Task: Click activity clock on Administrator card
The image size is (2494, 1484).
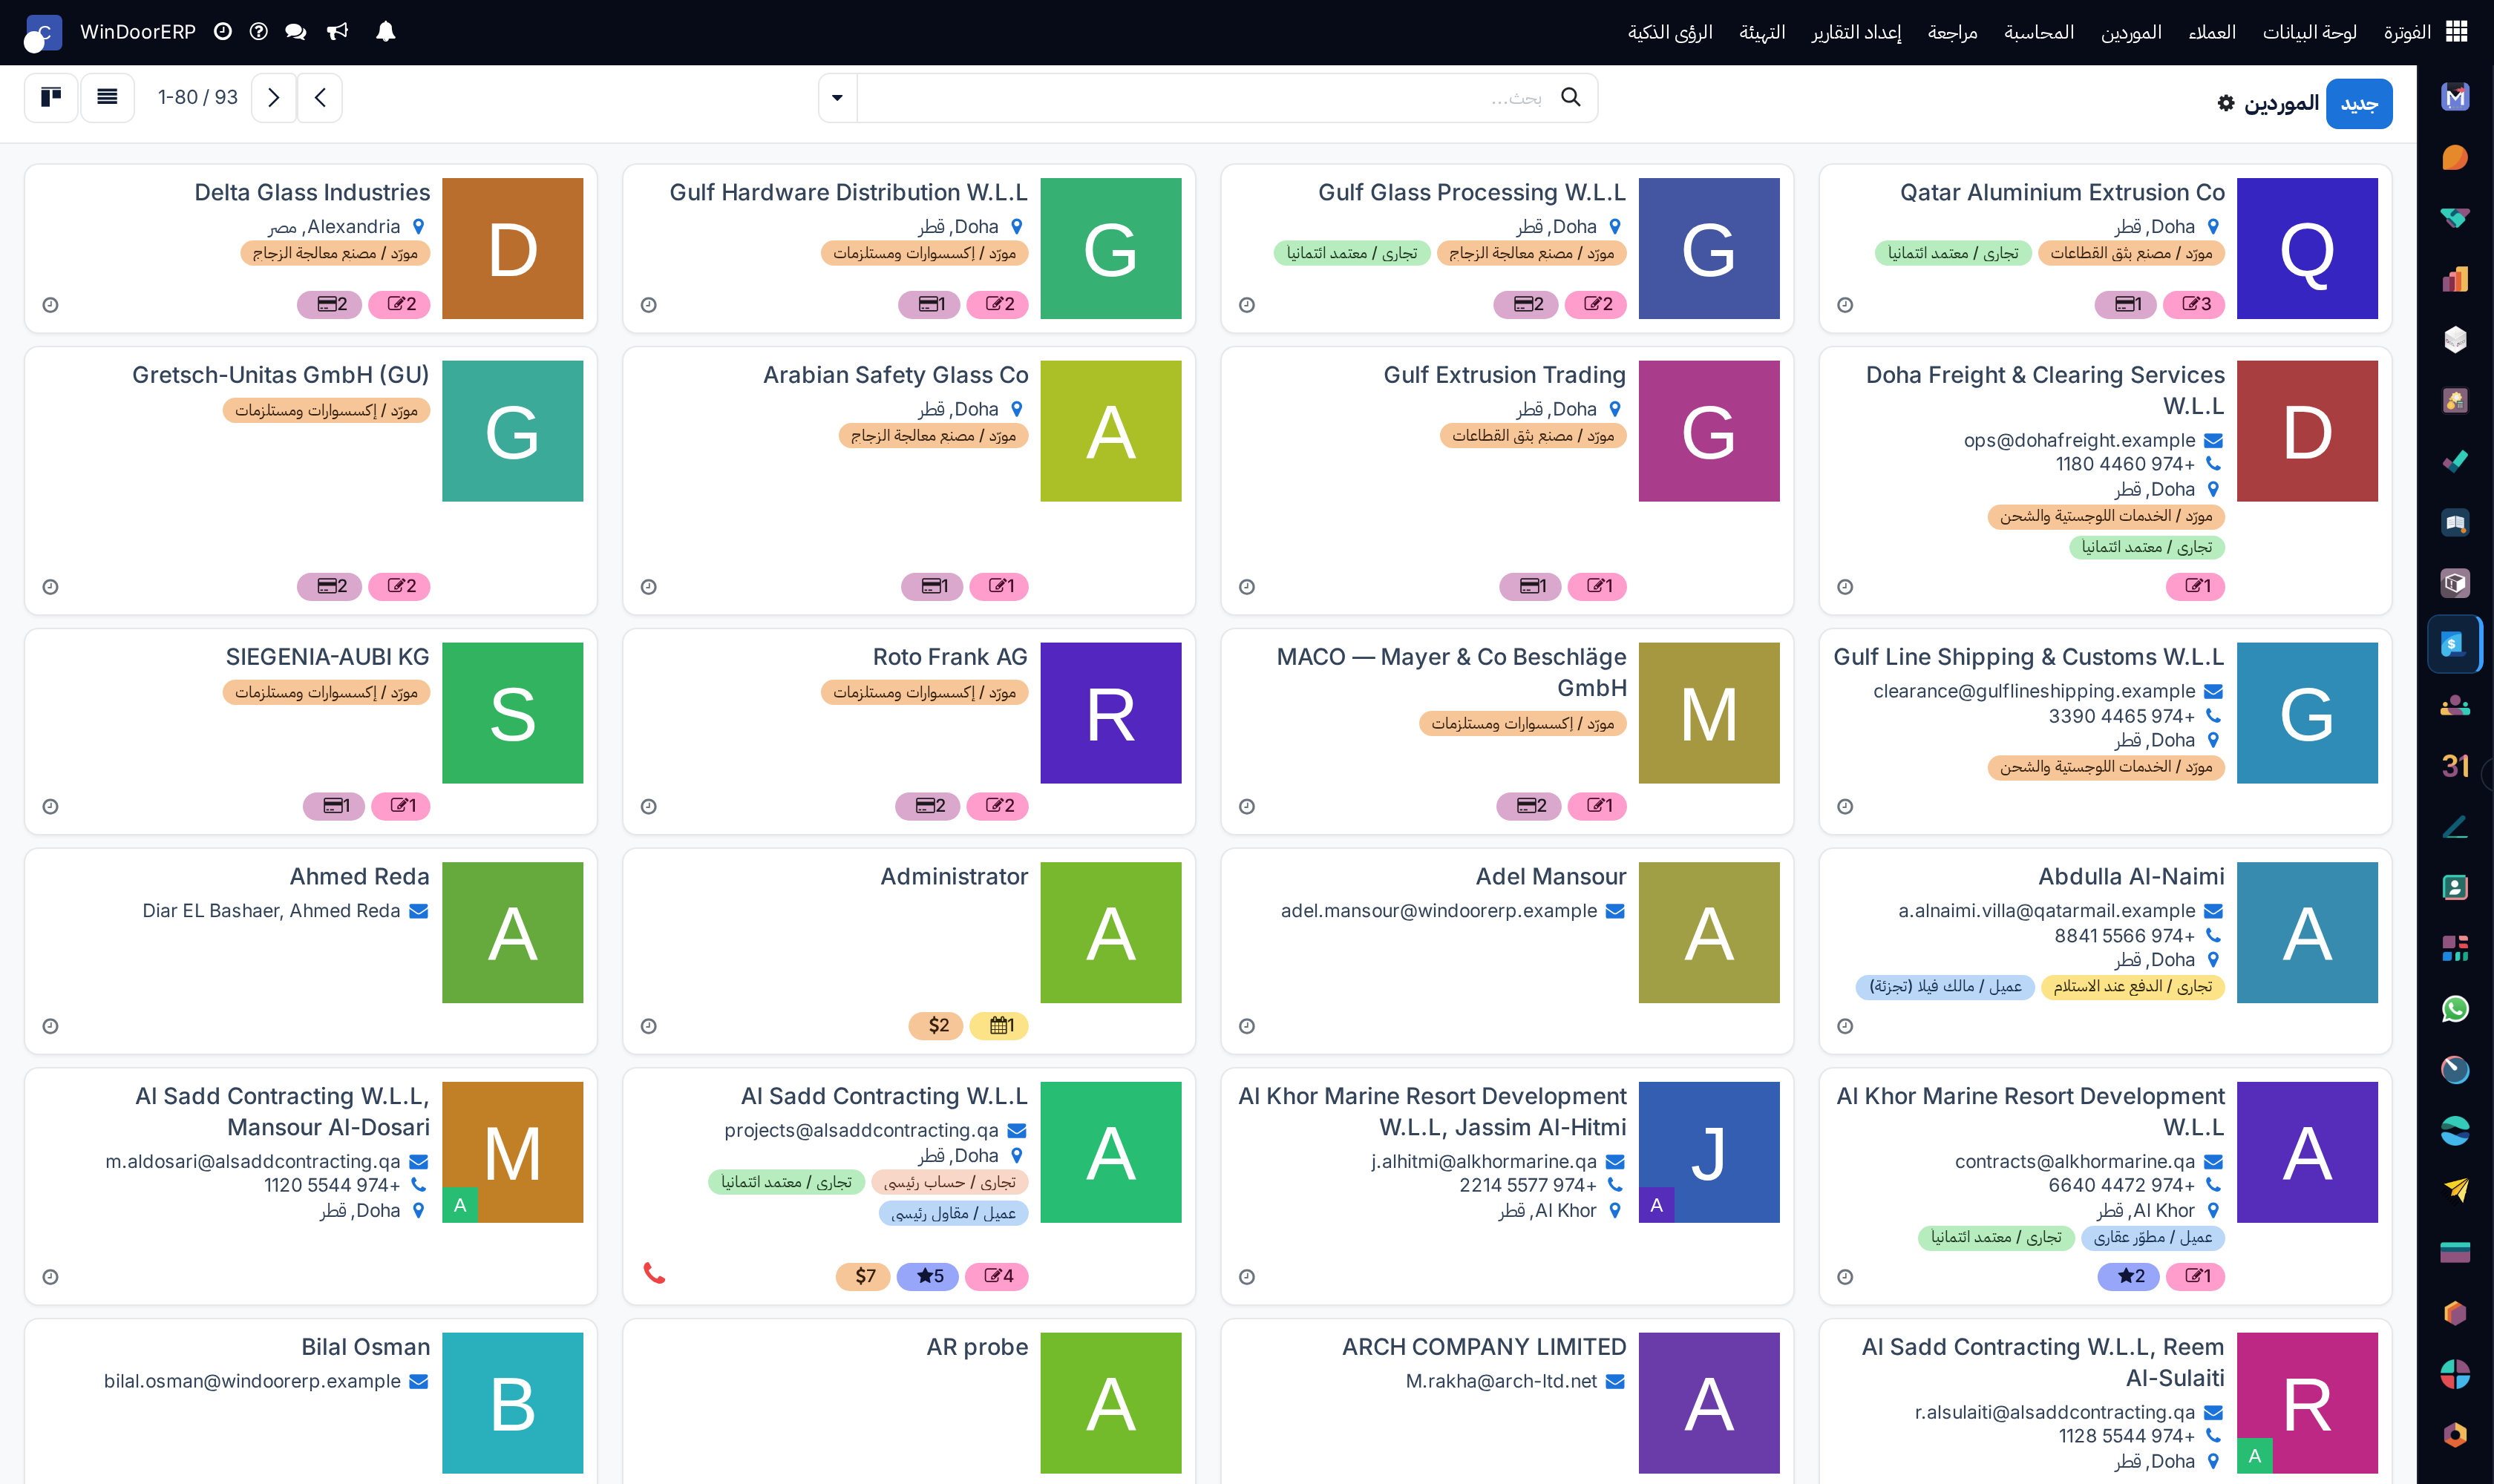Action: (648, 1026)
